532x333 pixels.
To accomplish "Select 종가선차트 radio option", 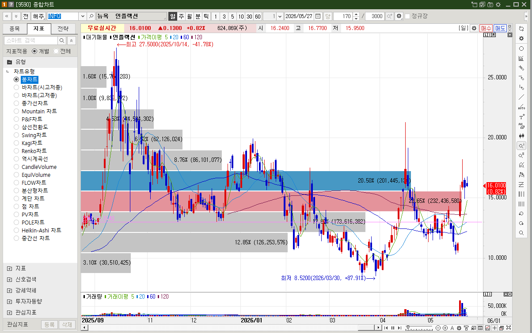I will point(16,103).
